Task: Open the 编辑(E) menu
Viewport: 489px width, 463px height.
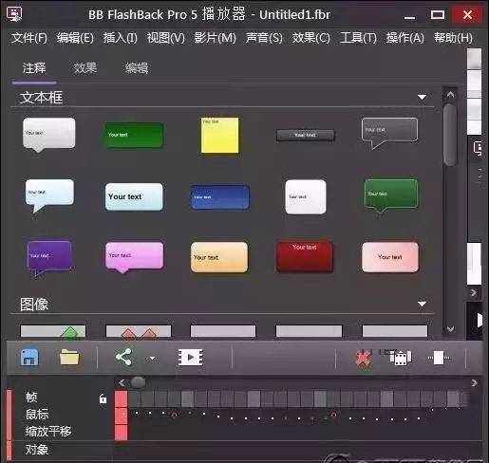Action: coord(75,38)
